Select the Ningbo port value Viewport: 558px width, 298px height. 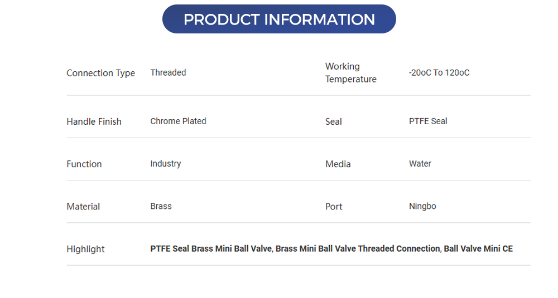tap(422, 206)
